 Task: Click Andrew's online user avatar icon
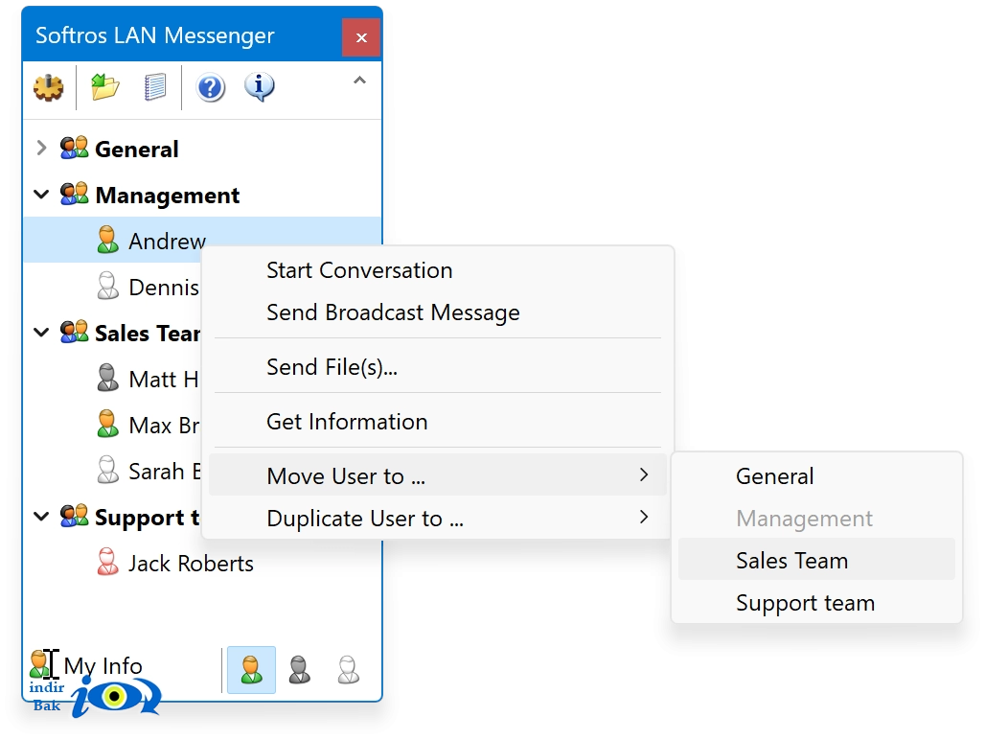(x=108, y=240)
